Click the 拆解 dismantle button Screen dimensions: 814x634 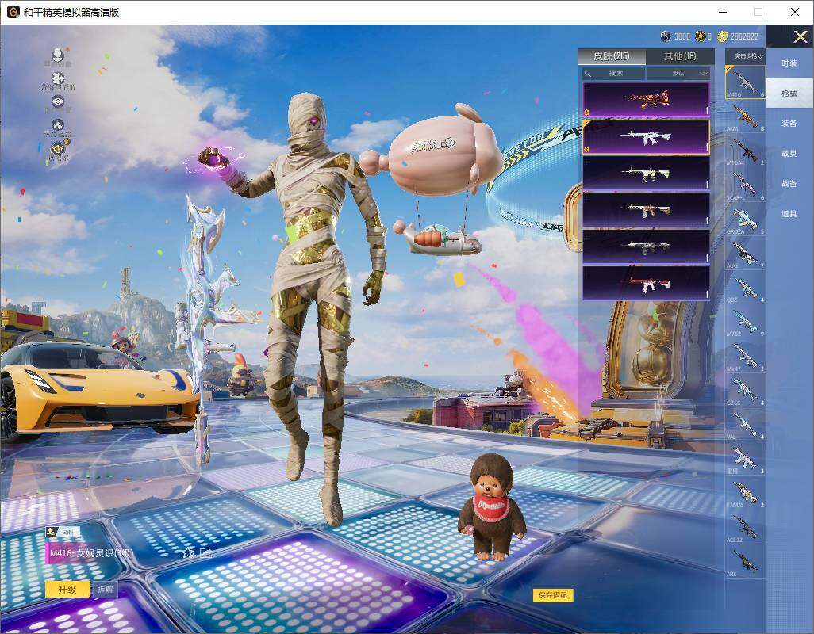click(105, 590)
